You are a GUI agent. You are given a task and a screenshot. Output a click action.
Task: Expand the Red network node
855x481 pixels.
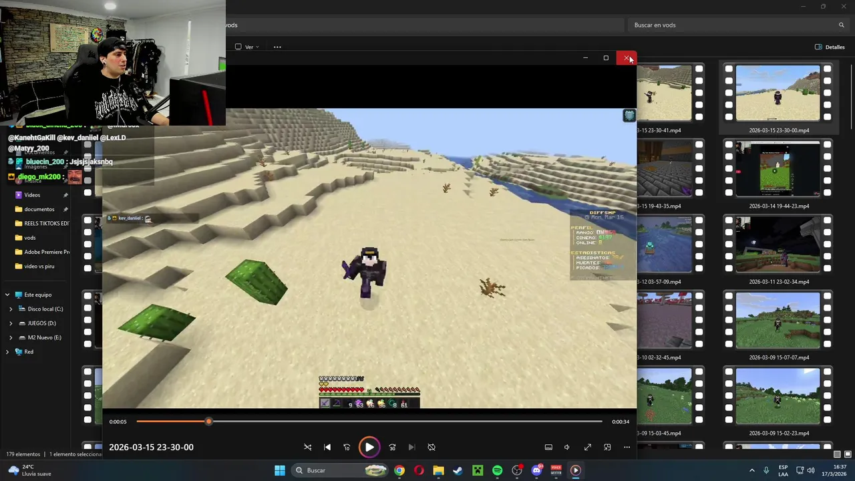tap(7, 351)
